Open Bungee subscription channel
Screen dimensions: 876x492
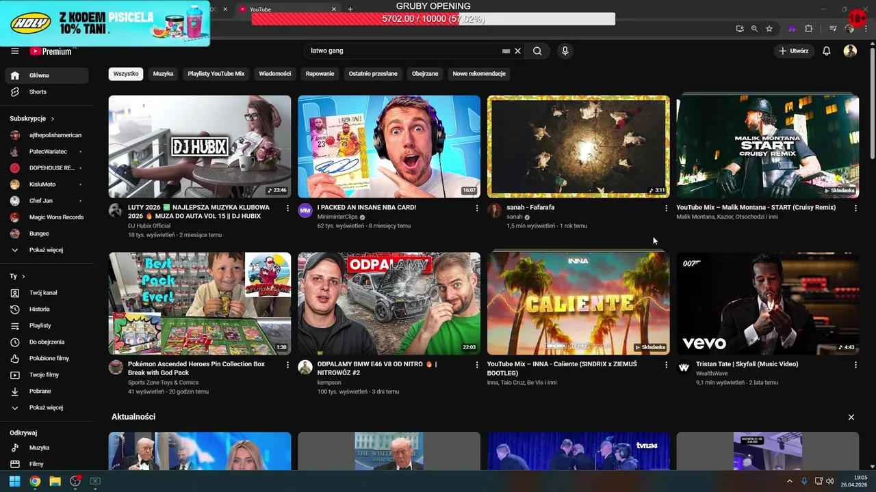pos(47,234)
